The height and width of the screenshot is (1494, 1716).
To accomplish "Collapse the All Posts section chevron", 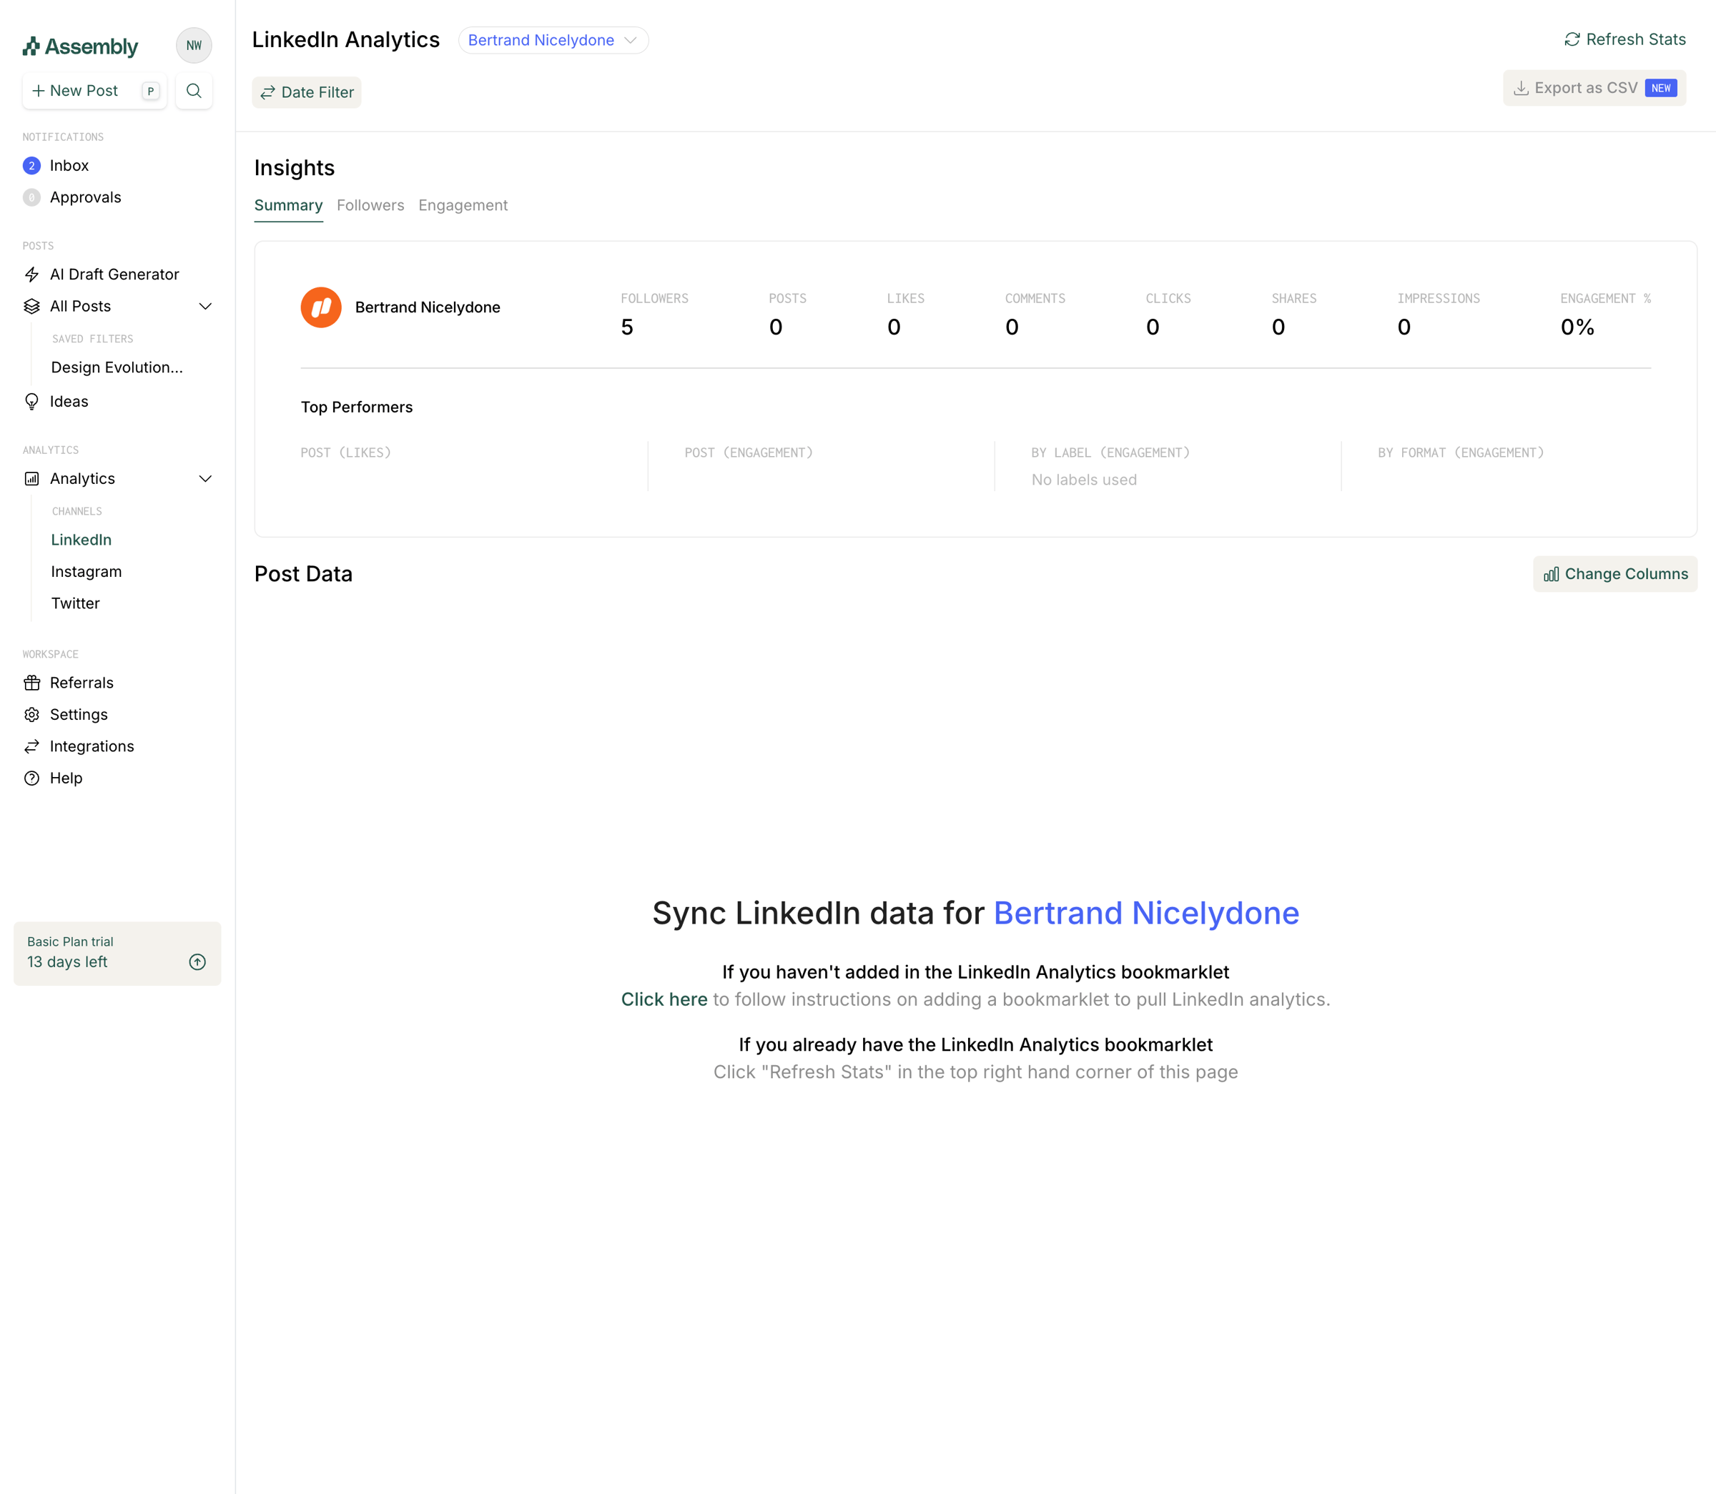I will [205, 306].
